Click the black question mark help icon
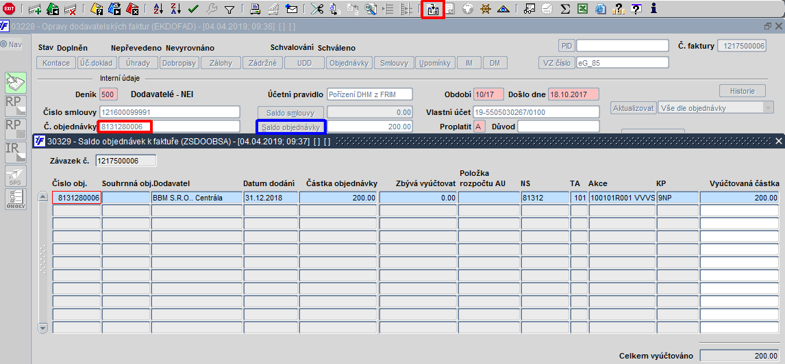This screenshot has width=785, height=364. click(636, 8)
